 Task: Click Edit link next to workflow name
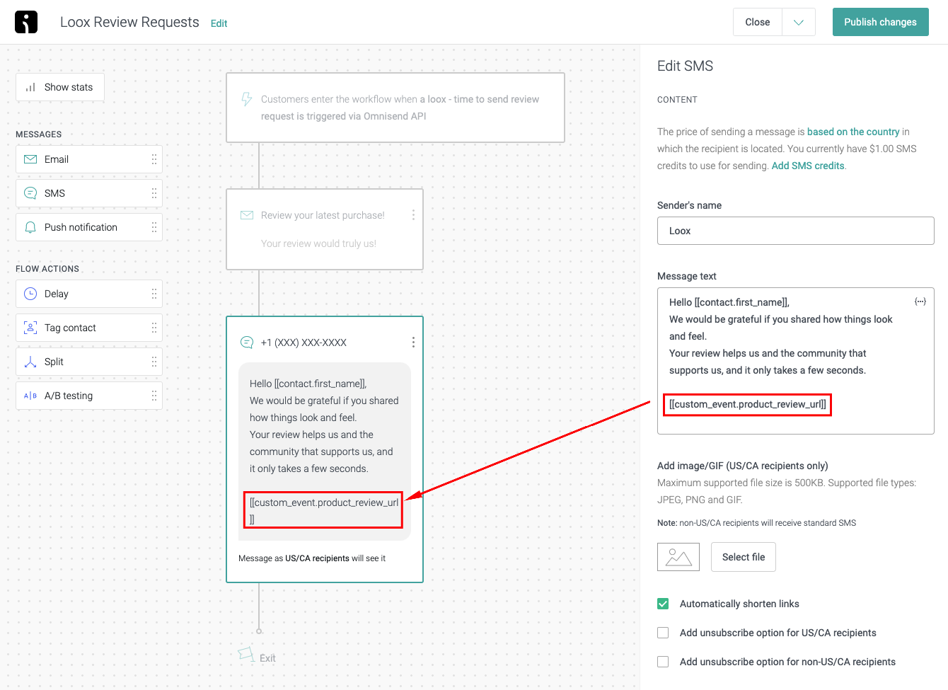219,23
